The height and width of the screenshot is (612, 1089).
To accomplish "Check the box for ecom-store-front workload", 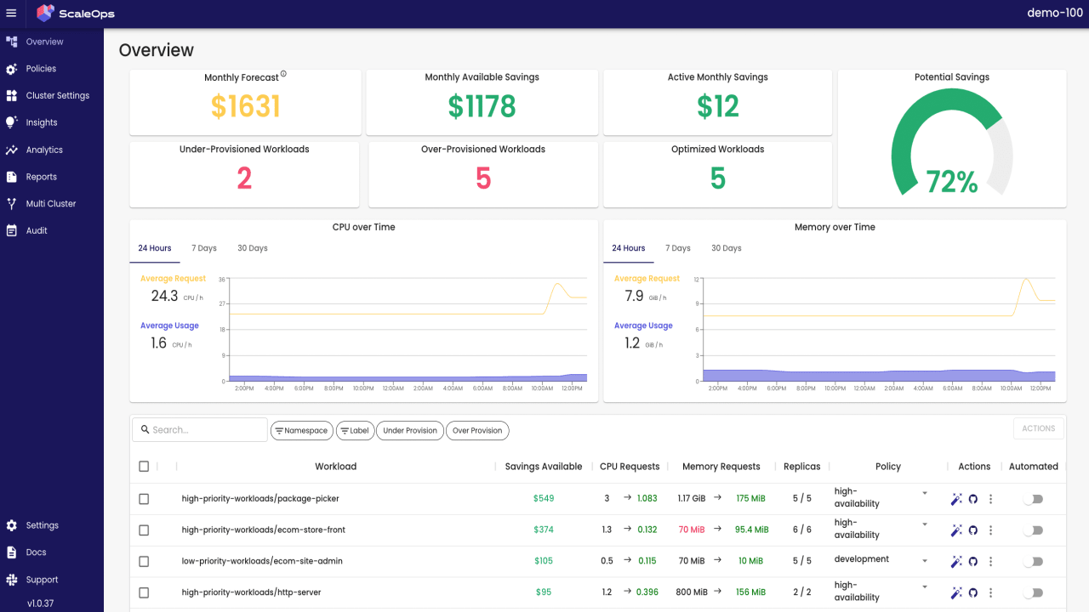I will pos(144,530).
